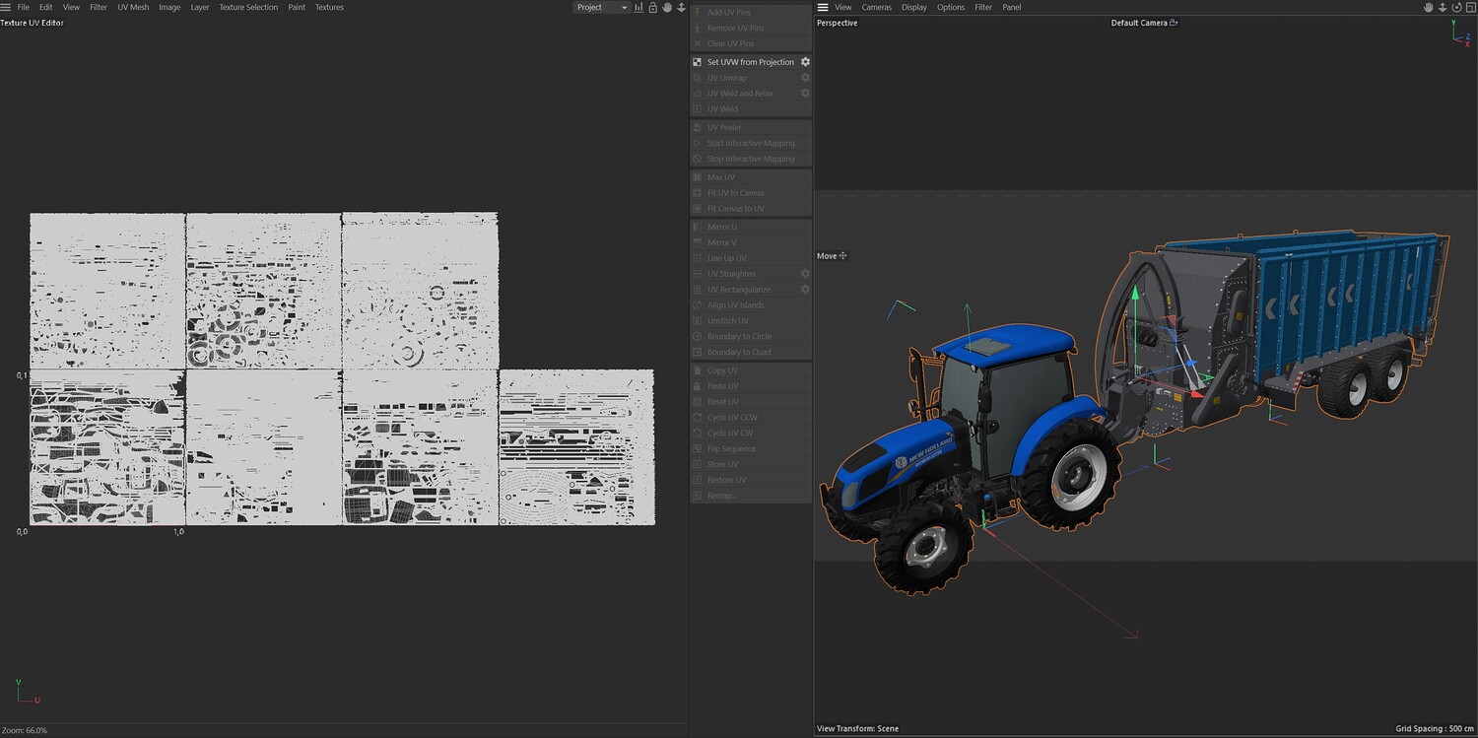Image resolution: width=1478 pixels, height=738 pixels.
Task: Select the viewport pan hand icon
Action: [x=1429, y=7]
